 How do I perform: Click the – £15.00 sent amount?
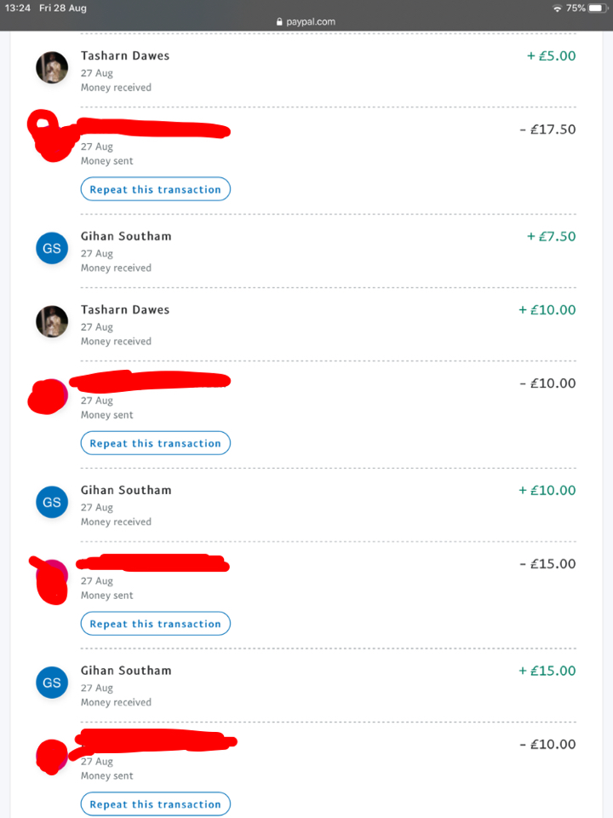pyautogui.click(x=547, y=563)
